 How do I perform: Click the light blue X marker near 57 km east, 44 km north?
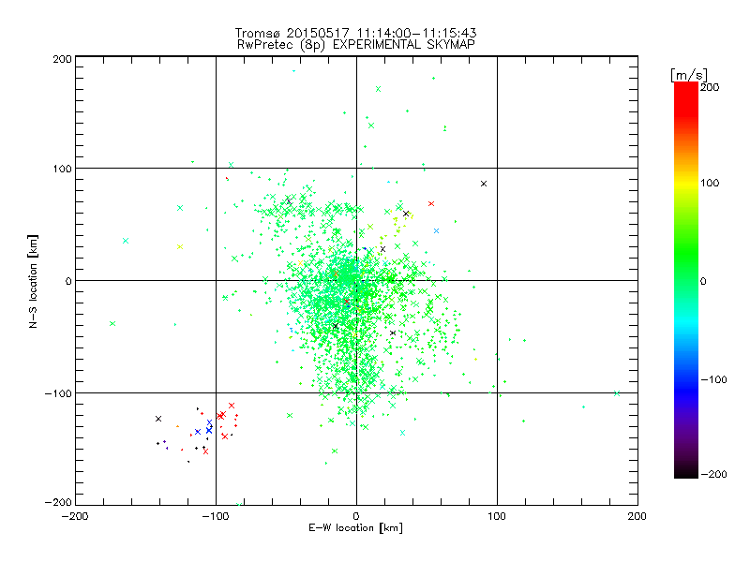click(x=436, y=230)
